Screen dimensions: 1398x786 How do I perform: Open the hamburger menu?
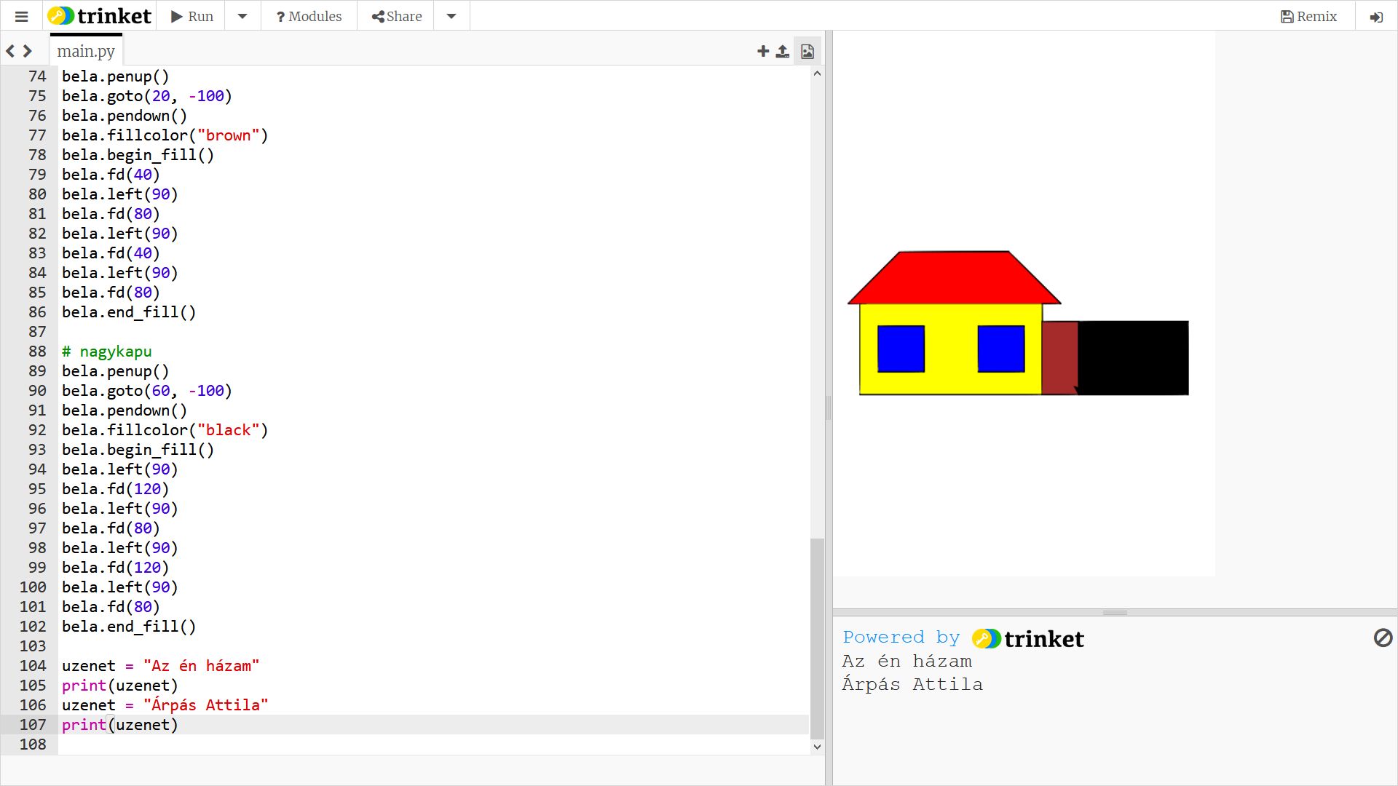(x=21, y=16)
